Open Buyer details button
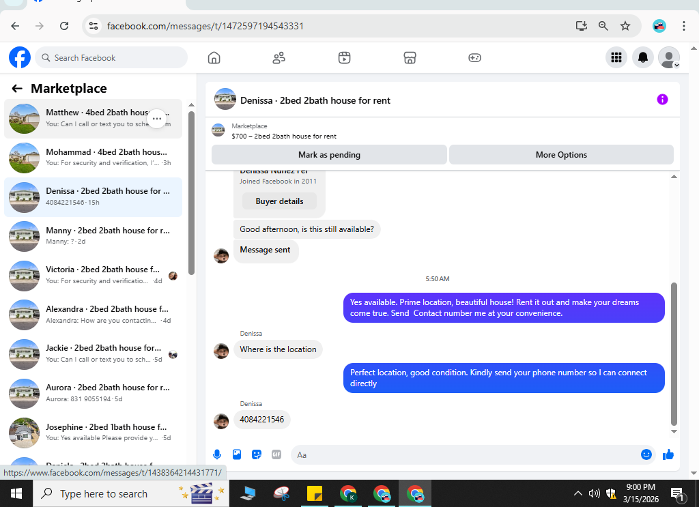This screenshot has height=507, width=699. (279, 201)
